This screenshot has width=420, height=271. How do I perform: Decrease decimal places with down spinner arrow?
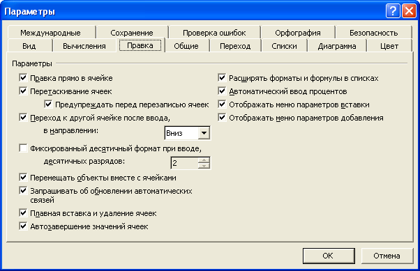[204, 166]
